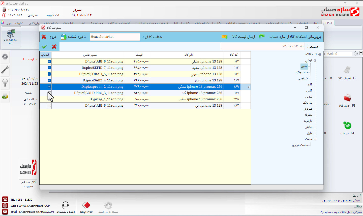Click the light bulb icon in left sidebar
The height and width of the screenshot is (216, 363).
5,82
